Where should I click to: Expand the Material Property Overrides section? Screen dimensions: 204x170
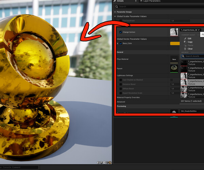coord(128,98)
